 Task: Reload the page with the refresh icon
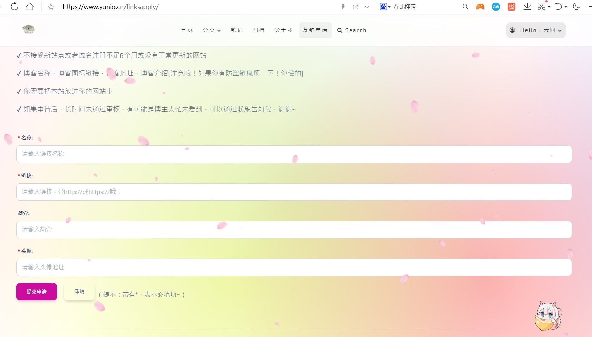click(14, 7)
